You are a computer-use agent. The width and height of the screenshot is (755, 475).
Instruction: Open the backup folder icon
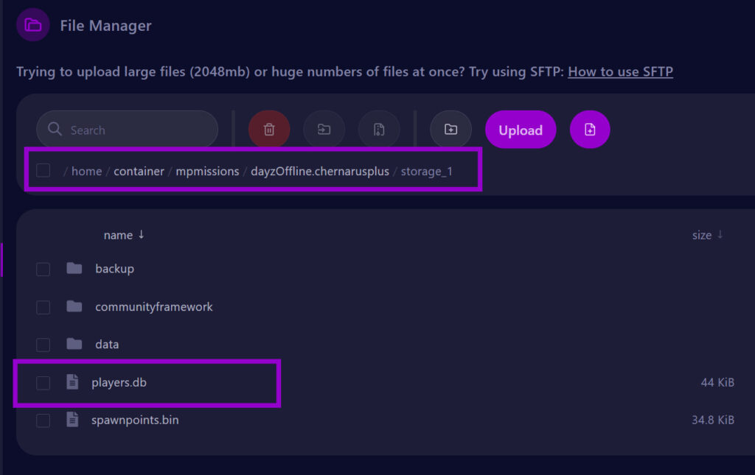[74, 268]
